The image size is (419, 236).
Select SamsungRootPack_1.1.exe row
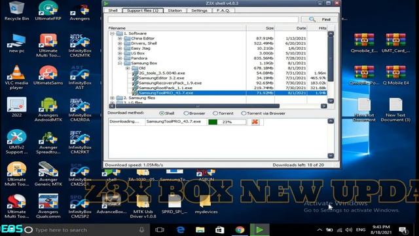coord(217,88)
